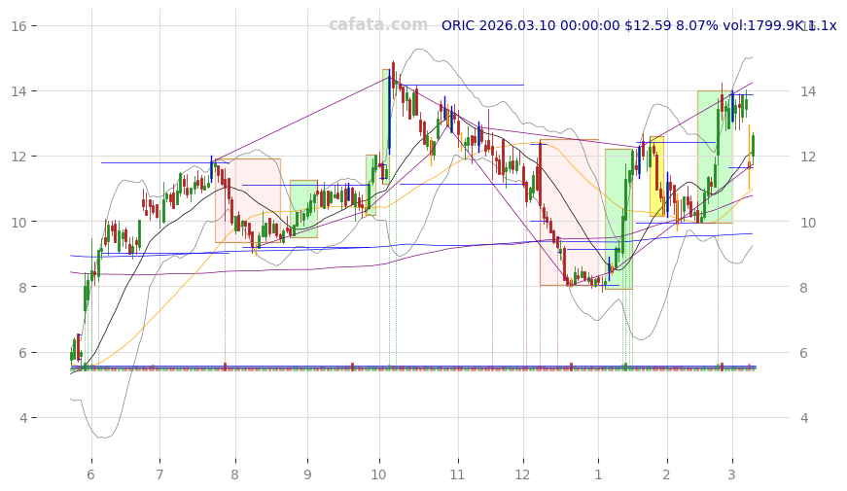Select month 10 on the x-axis

378,474
